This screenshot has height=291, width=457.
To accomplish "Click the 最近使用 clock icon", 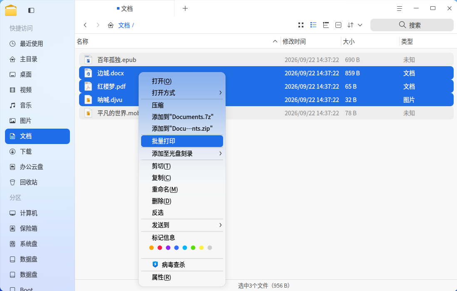I will tap(12, 44).
